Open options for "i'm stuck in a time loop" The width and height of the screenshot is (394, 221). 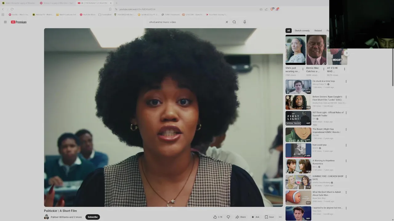pos(346,81)
